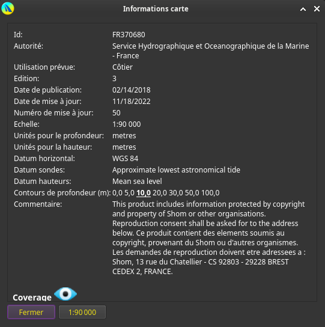Viewport: 325px width, 327px height.
Task: Click the Date de publication: label
Action: coord(47,90)
